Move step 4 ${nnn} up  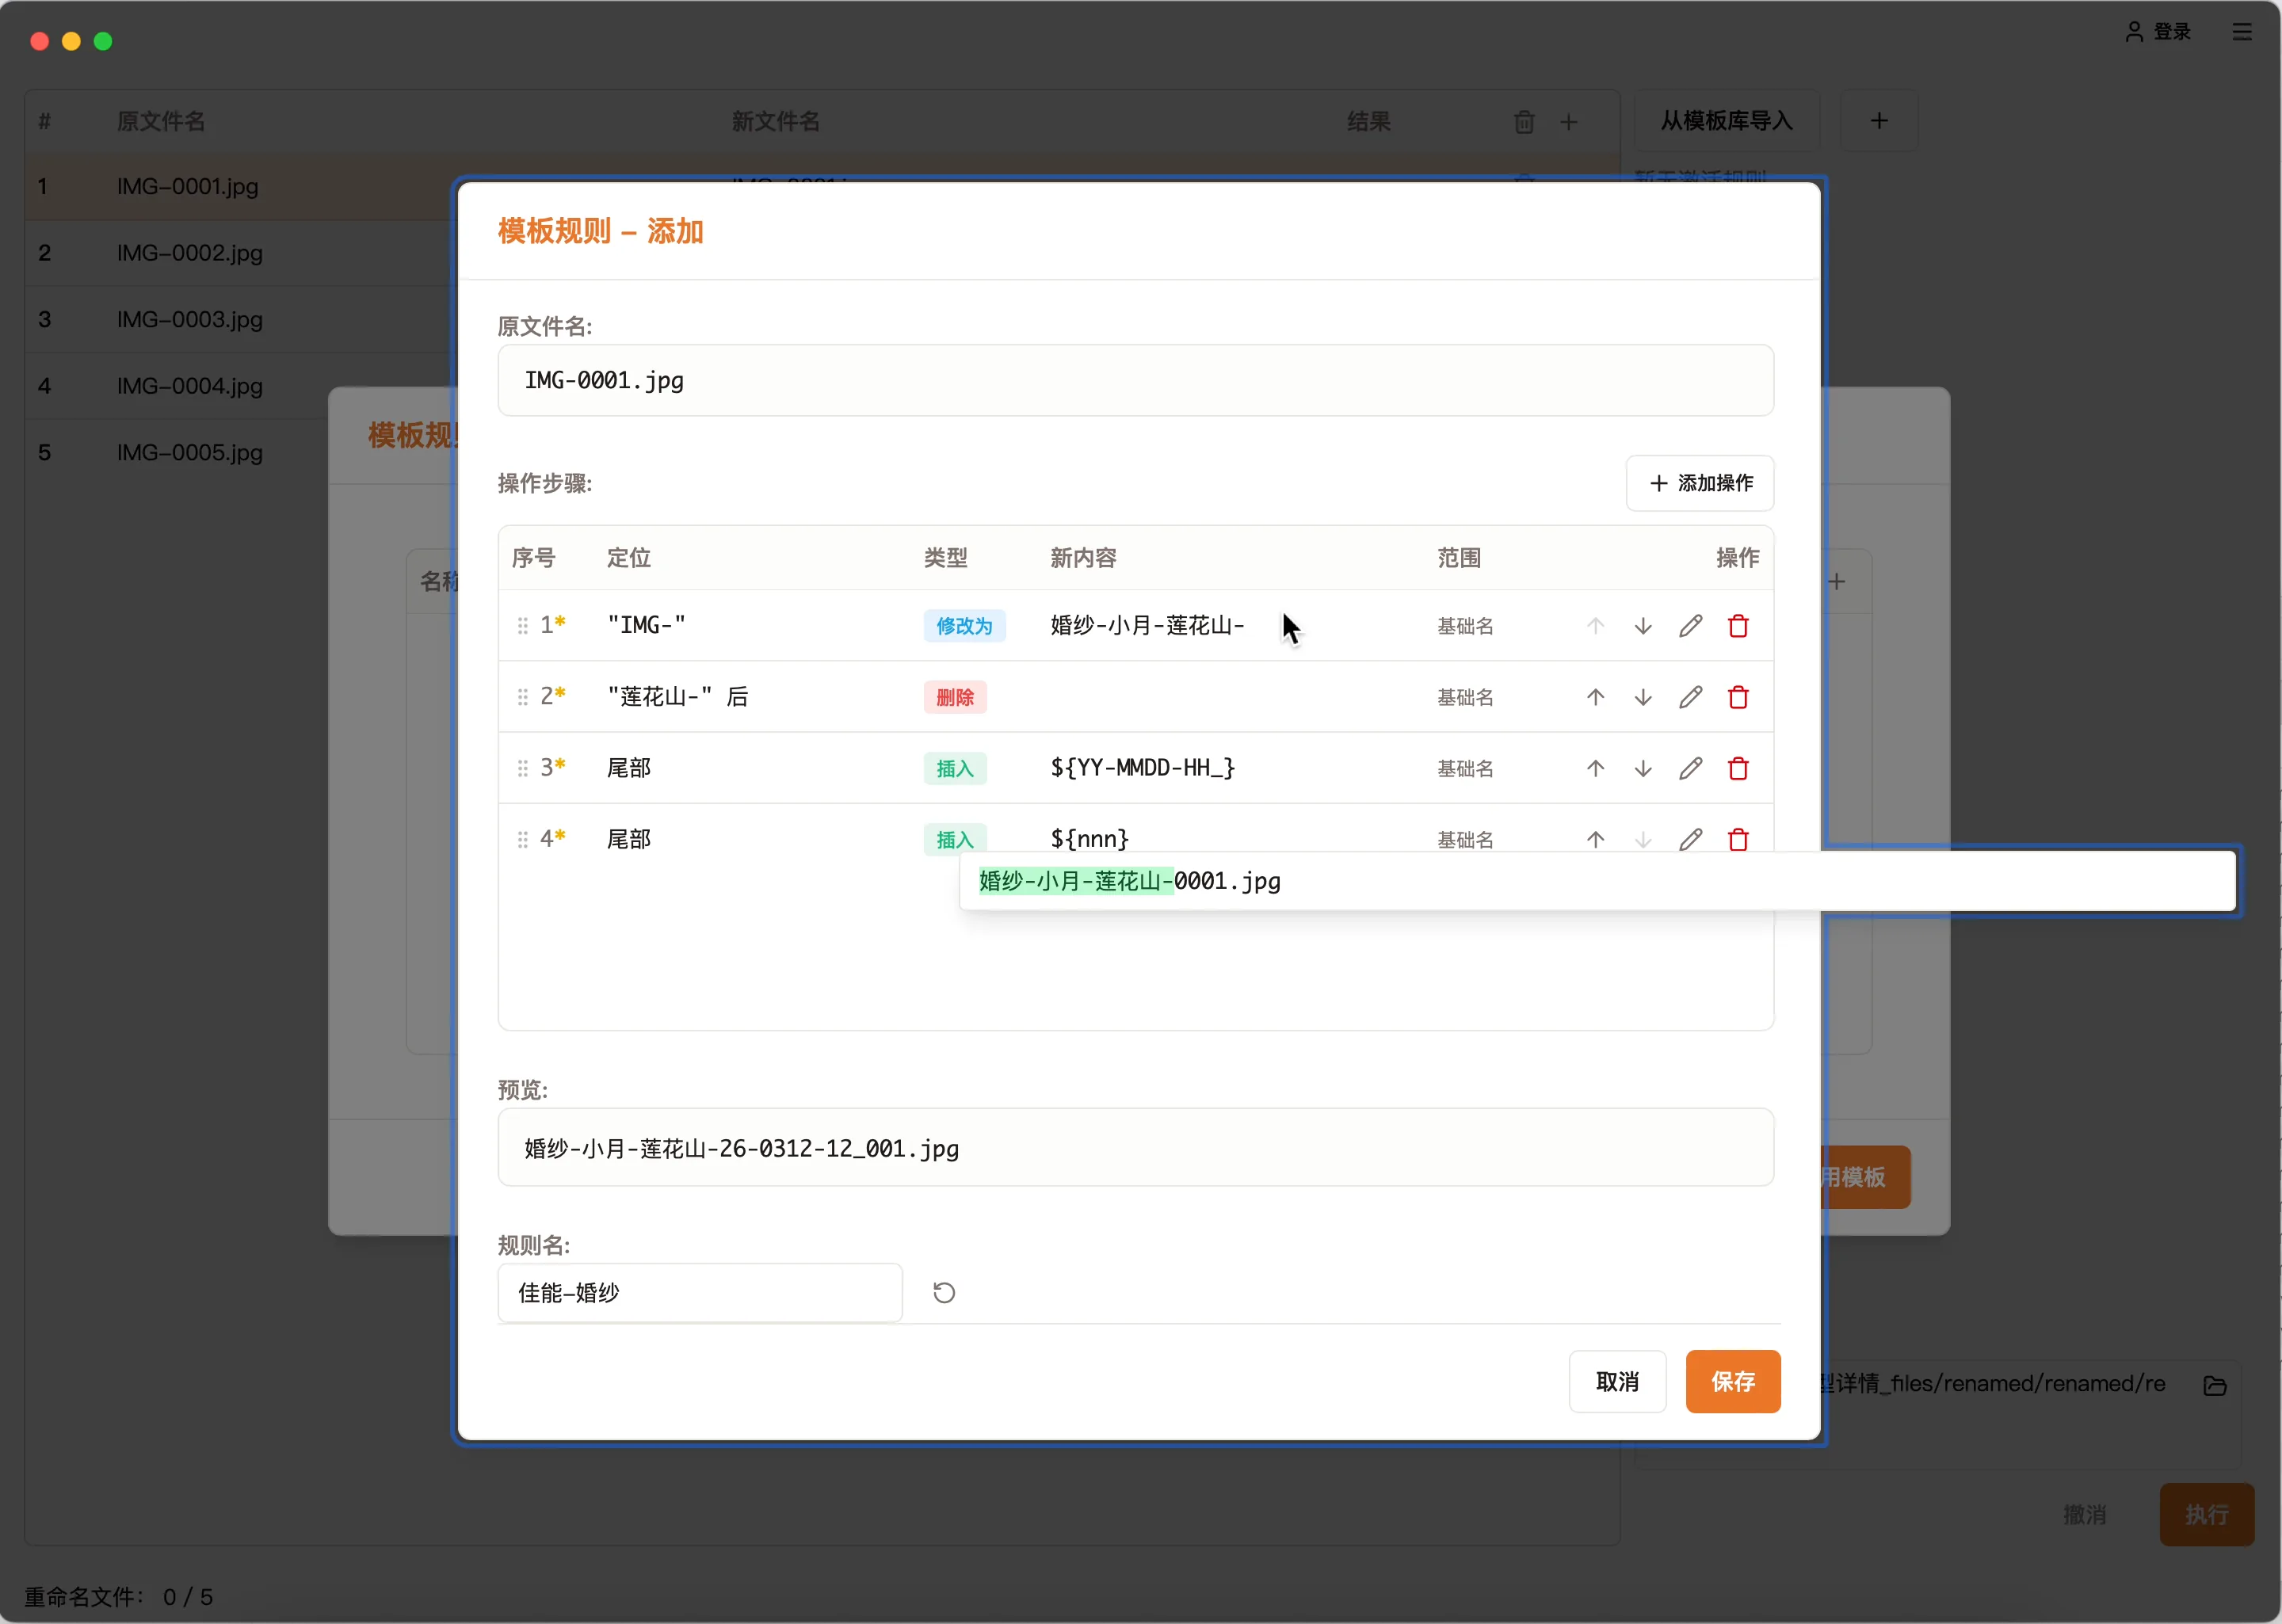point(1595,839)
